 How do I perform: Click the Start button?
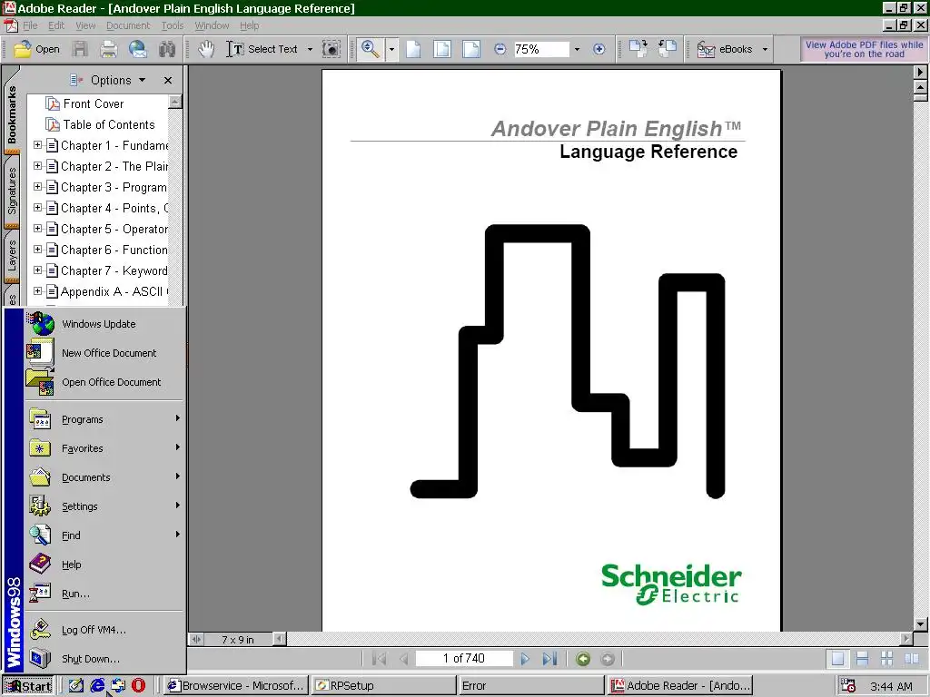click(x=28, y=686)
